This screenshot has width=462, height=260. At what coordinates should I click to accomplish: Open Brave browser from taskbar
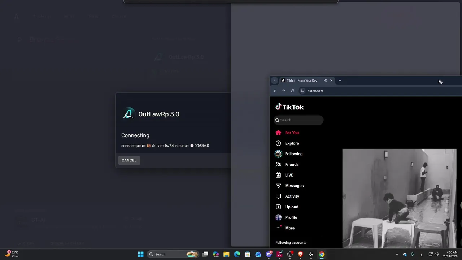pyautogui.click(x=300, y=254)
